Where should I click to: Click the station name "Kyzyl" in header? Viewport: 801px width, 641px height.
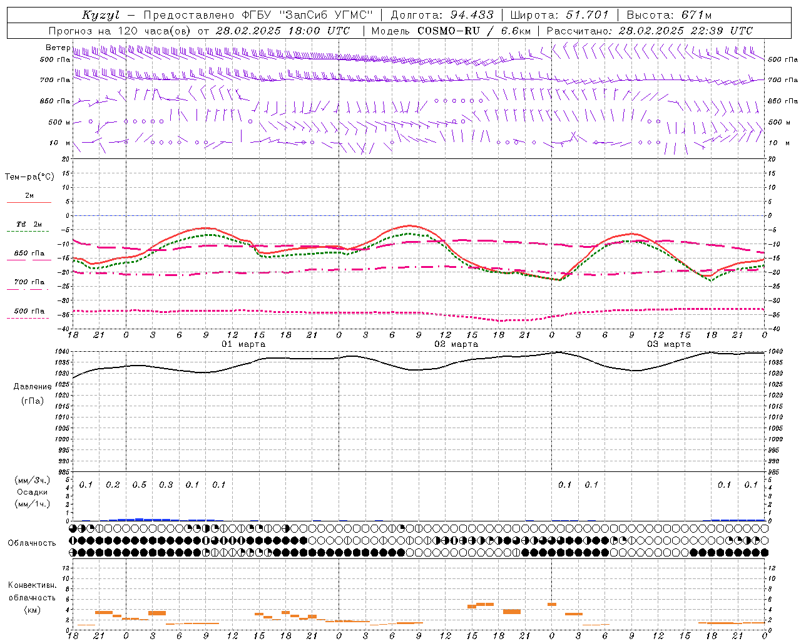click(101, 15)
